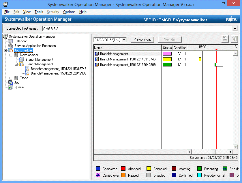Open the date selector dropdown
The height and width of the screenshot is (183, 242).
(124, 40)
